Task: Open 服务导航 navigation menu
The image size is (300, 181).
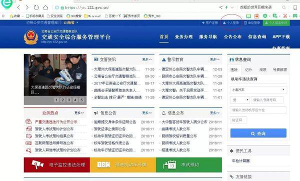Action: 208,36
